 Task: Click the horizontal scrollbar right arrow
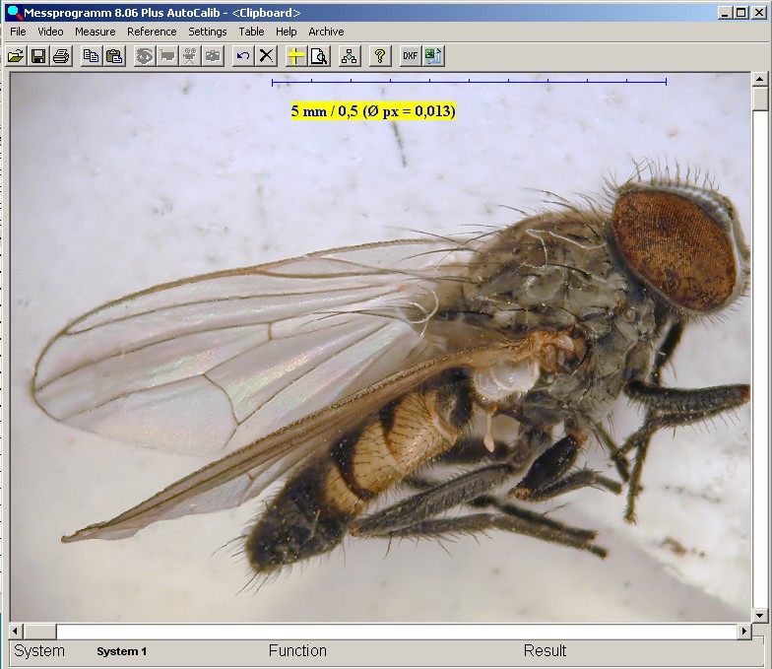coord(743,631)
